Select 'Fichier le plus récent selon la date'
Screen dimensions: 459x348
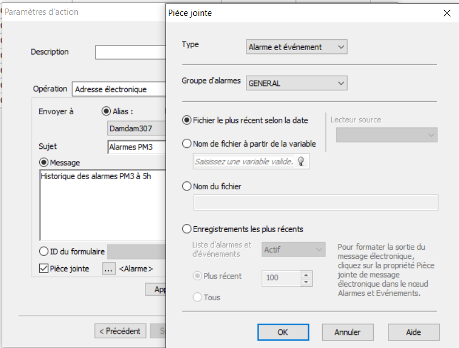coord(186,120)
